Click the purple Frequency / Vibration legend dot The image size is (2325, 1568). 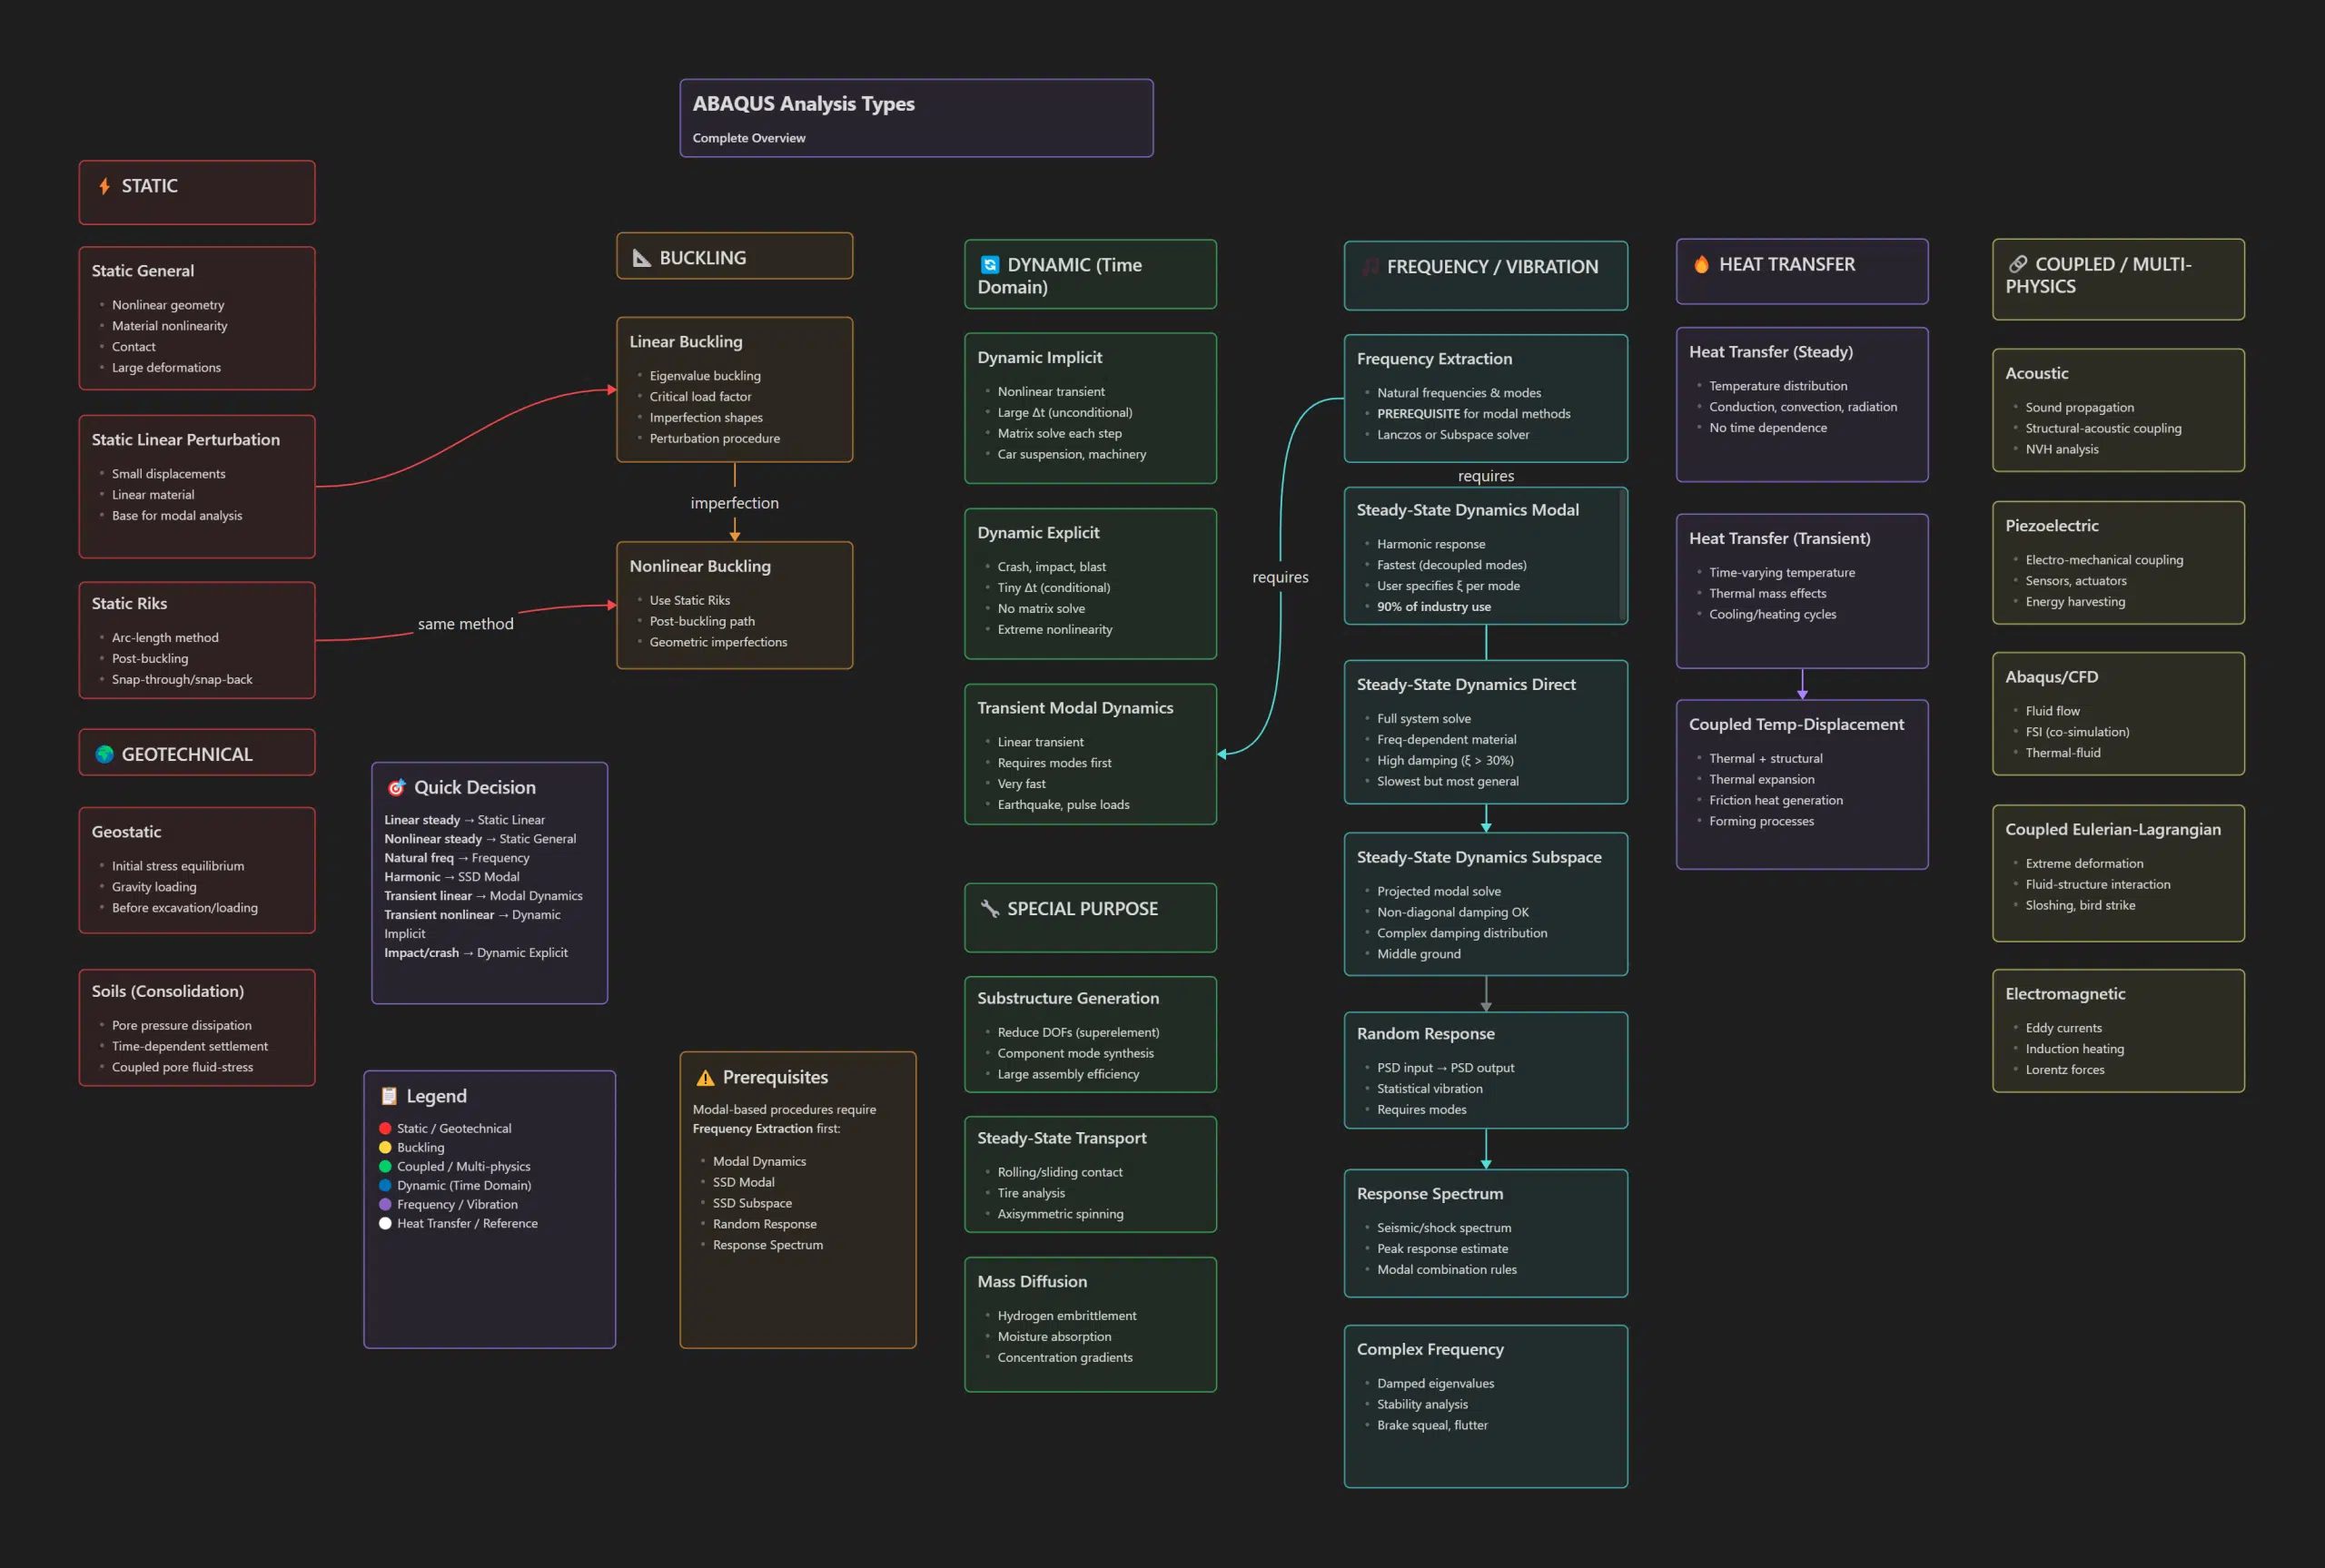(x=385, y=1204)
